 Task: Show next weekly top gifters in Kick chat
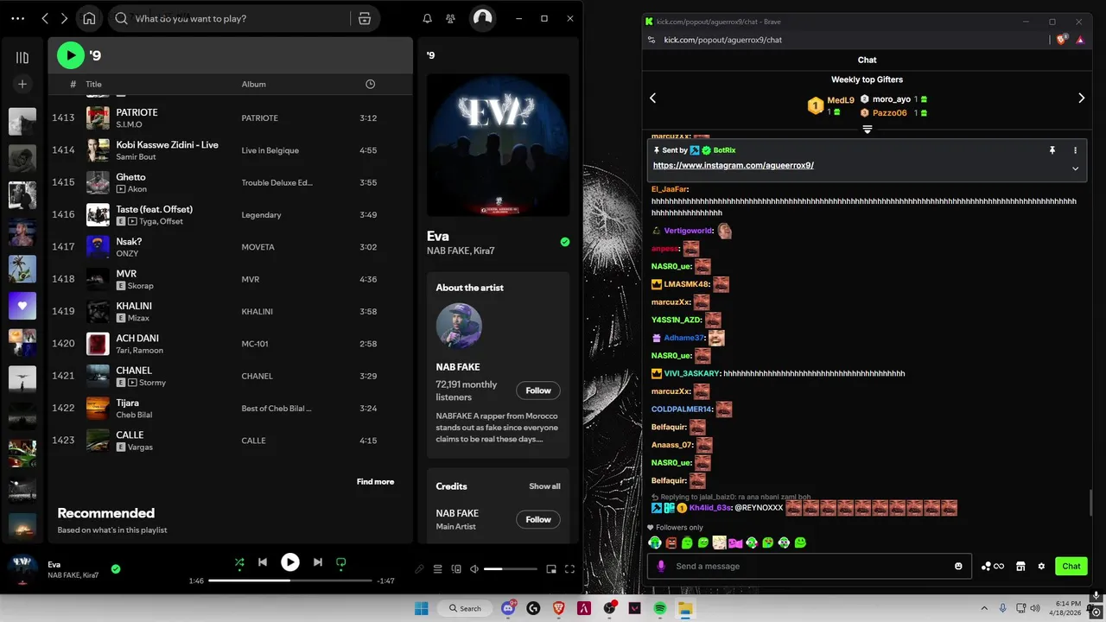(x=1081, y=98)
